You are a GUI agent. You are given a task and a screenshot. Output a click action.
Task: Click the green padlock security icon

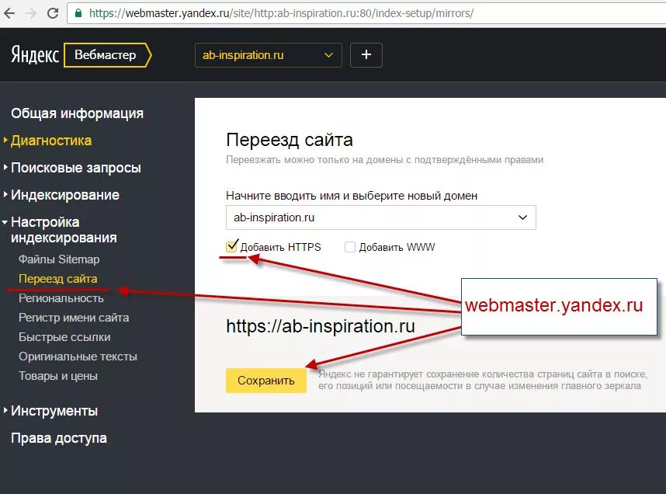tap(78, 13)
